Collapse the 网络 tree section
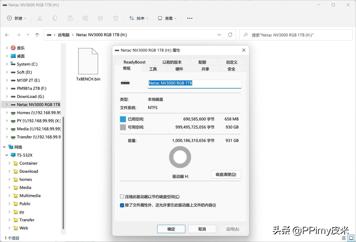This screenshot has height=242, width=356. pos(4,147)
